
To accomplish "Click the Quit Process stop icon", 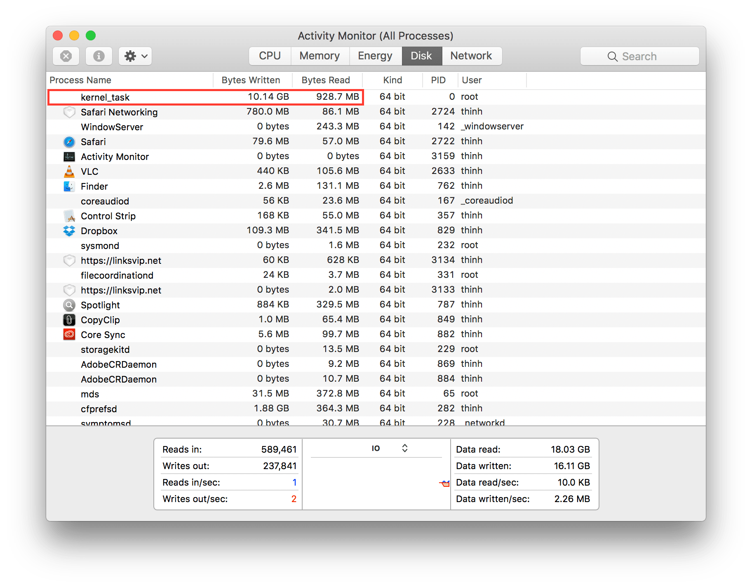I will (x=66, y=56).
